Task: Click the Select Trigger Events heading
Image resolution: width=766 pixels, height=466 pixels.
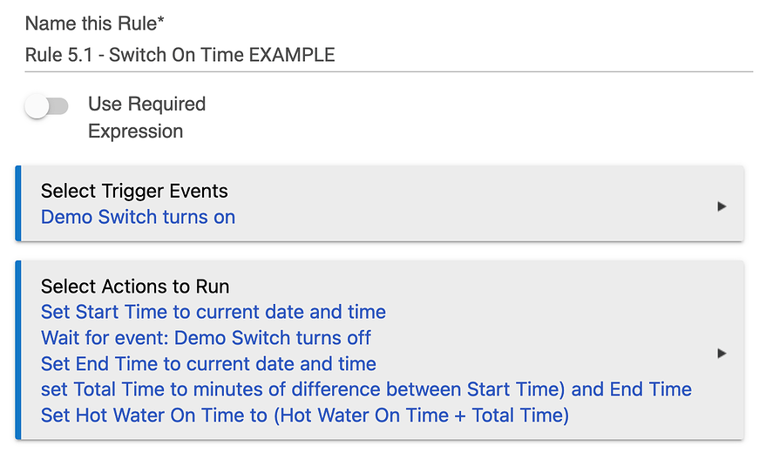Action: click(x=134, y=191)
